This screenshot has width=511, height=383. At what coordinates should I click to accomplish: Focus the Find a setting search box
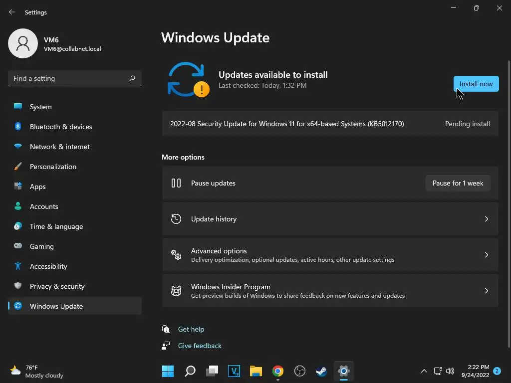click(x=75, y=78)
